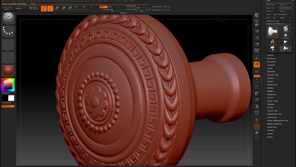The width and height of the screenshot is (296, 167).
Task: Open the Transform menu
Action: pos(118,1)
